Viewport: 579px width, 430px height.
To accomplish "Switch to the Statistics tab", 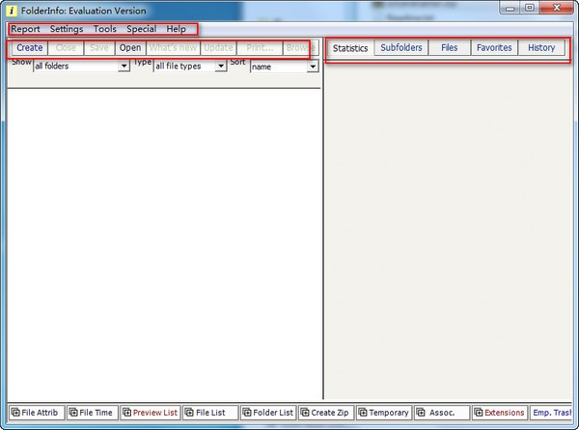I will [350, 48].
